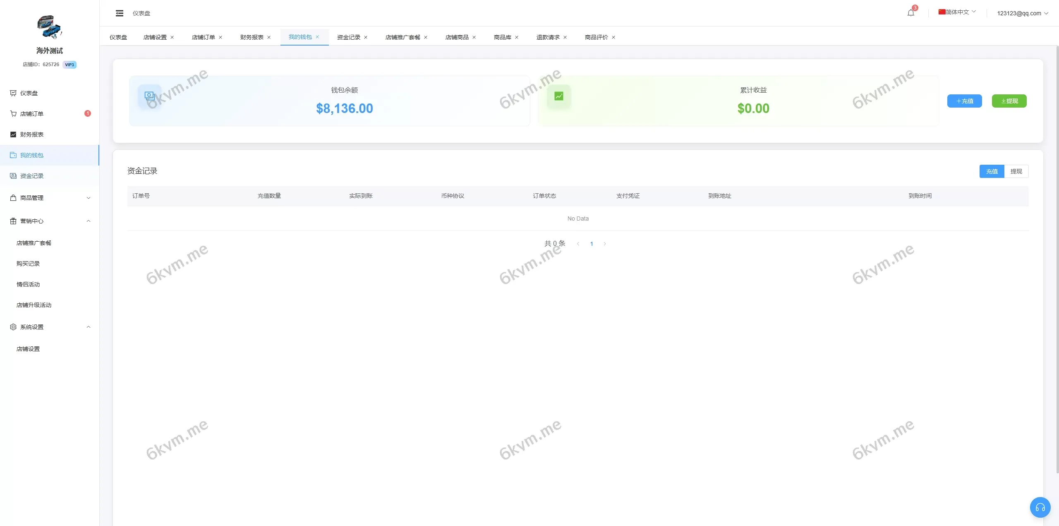Collapse the 营销中心 sidebar menu
Screen dimensions: 1059x526
click(x=50, y=221)
